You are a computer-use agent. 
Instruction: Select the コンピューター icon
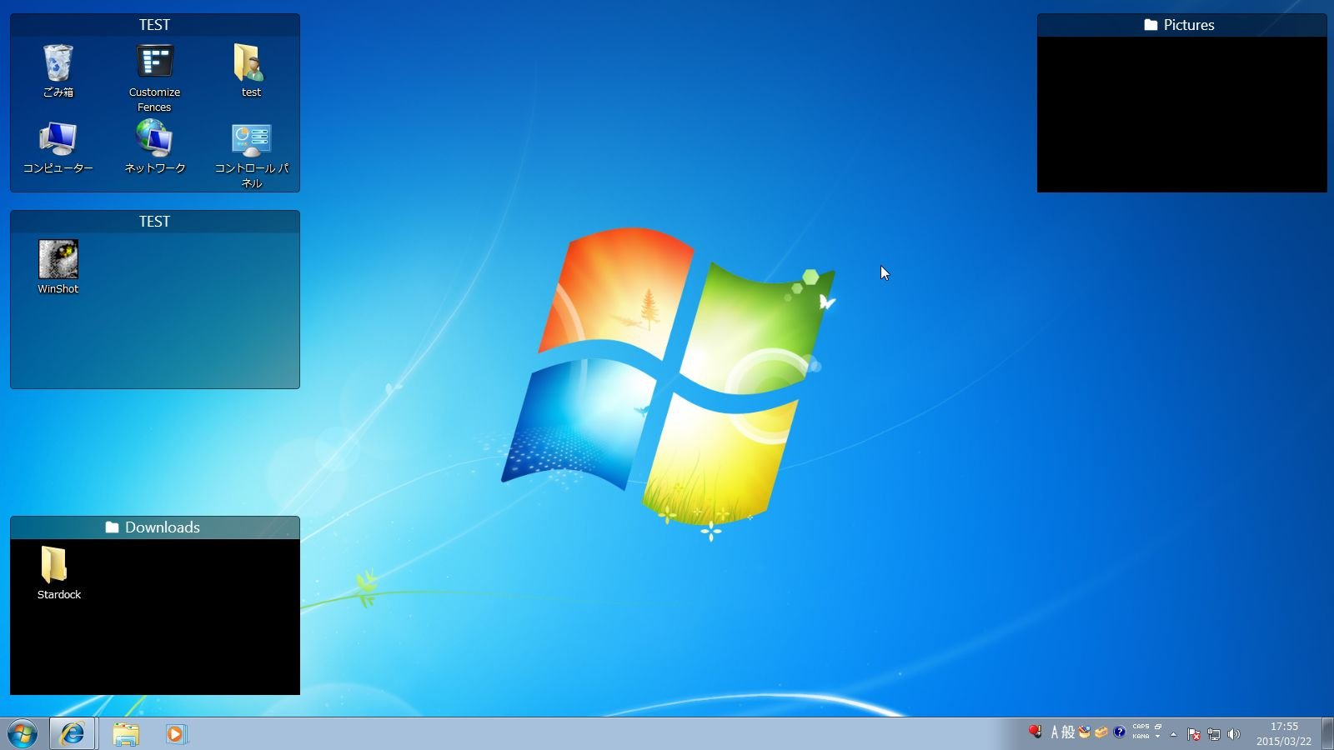(58, 147)
